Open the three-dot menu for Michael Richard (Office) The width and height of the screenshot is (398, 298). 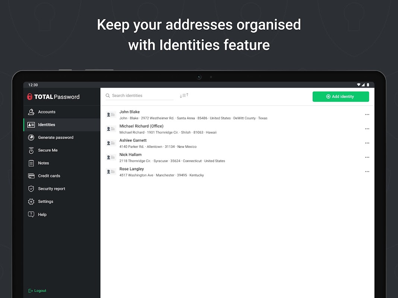coord(367,129)
